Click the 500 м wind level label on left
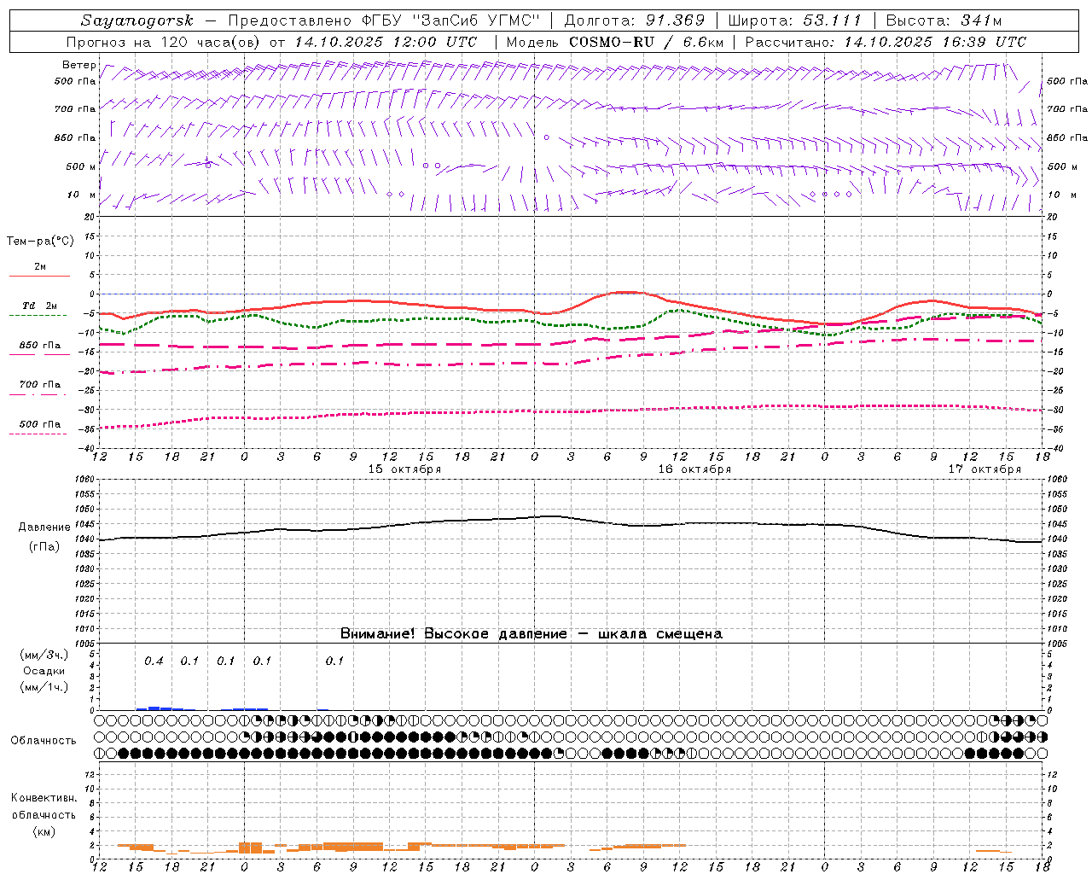The width and height of the screenshot is (1092, 874). tap(81, 166)
